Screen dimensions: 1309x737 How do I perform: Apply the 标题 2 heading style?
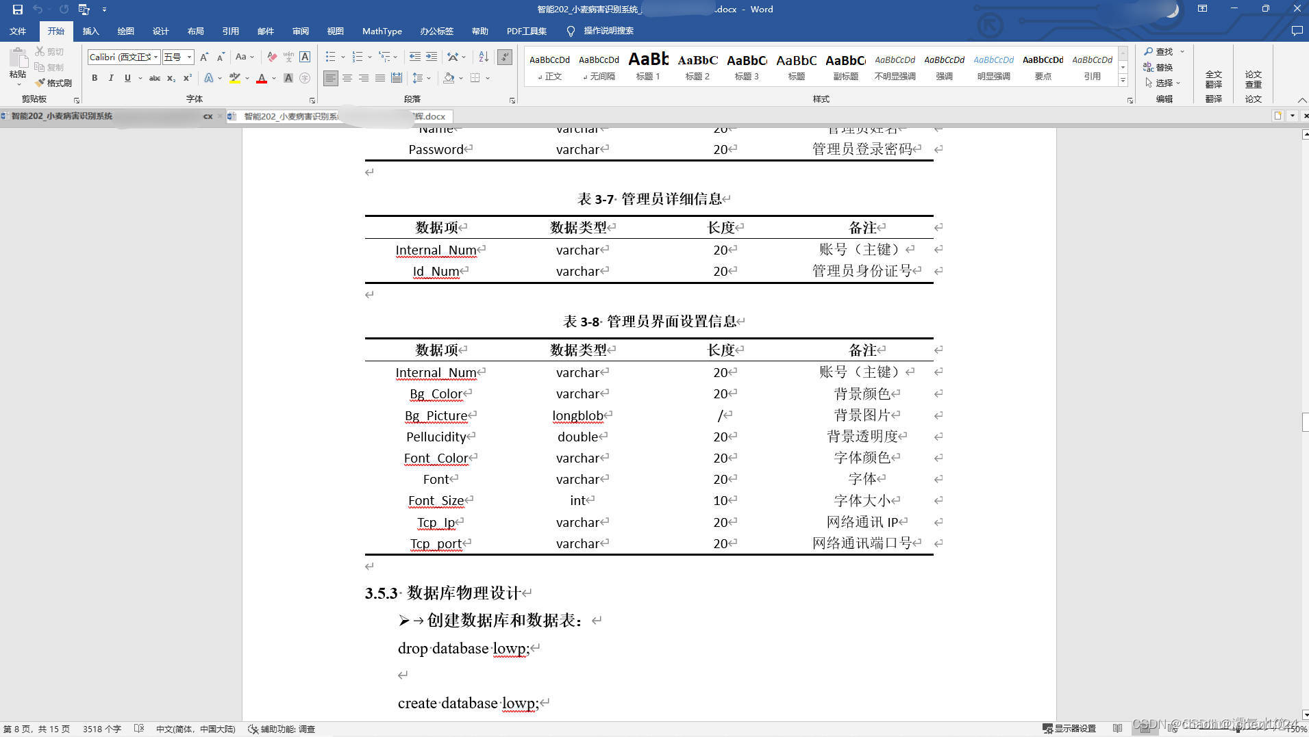coord(697,66)
